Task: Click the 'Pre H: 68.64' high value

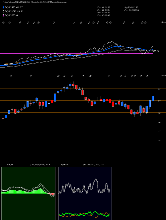Action: click(104, 10)
